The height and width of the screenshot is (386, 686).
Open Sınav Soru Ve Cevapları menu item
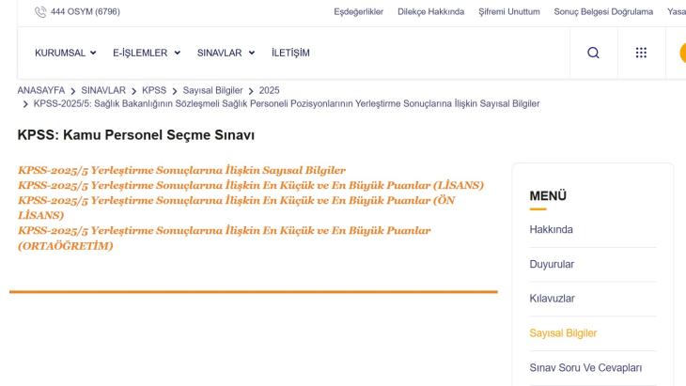click(588, 367)
